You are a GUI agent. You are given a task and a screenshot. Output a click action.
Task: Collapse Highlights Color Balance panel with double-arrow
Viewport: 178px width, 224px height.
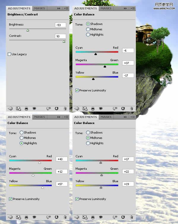click(x=59, y=117)
